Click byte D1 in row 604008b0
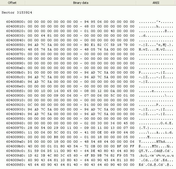This screenshot has height=169, width=176. tap(30, 73)
